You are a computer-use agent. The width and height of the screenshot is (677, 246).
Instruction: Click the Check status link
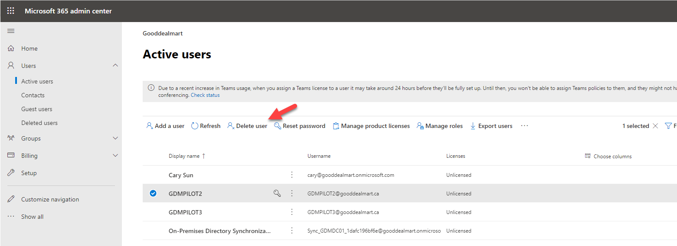[x=205, y=95]
